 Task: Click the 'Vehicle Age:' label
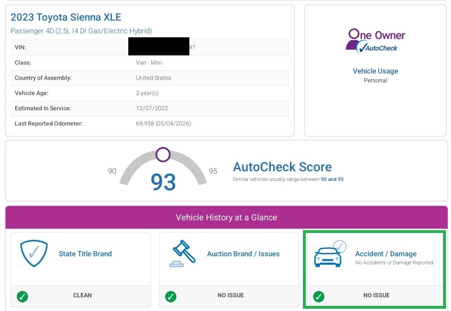pyautogui.click(x=32, y=93)
